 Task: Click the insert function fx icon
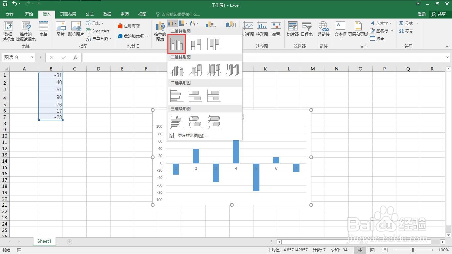tap(75, 58)
